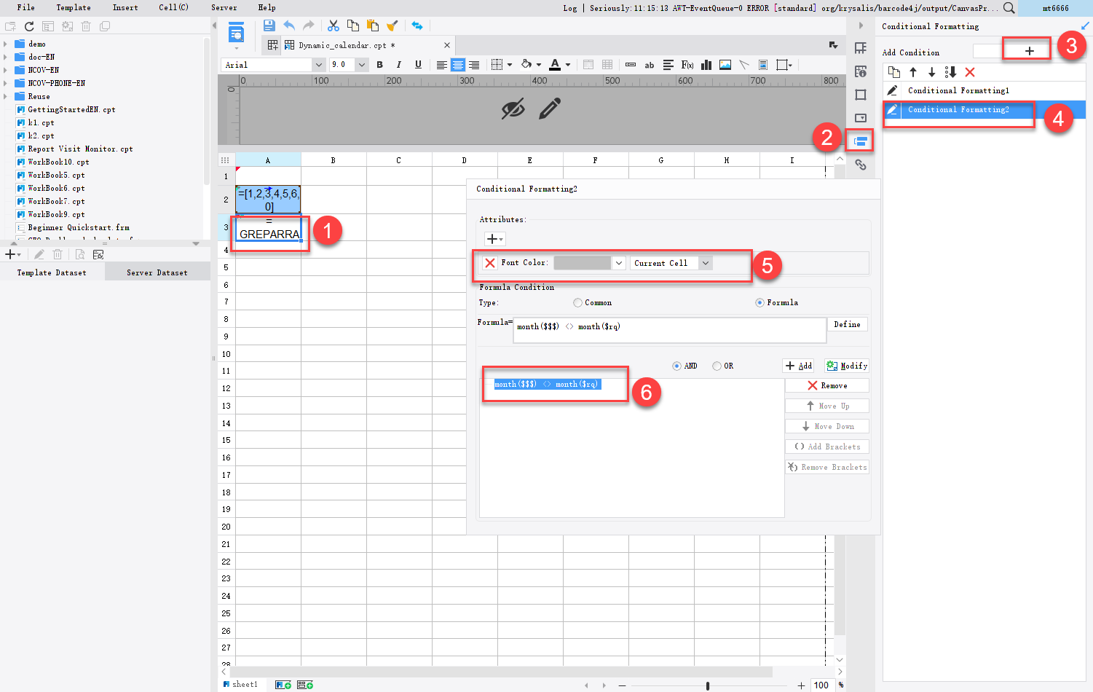Select the Cell Element panel icon
1093x692 pixels.
861,47
